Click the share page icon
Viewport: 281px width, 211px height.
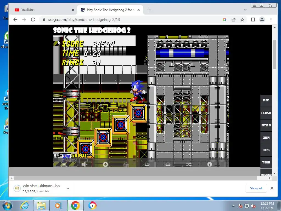[x=234, y=20]
